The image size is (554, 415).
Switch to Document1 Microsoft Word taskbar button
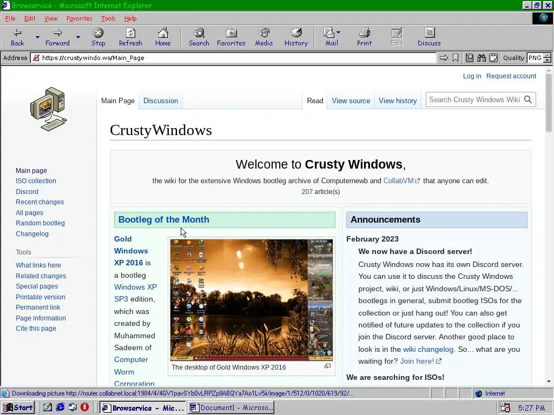[231, 407]
